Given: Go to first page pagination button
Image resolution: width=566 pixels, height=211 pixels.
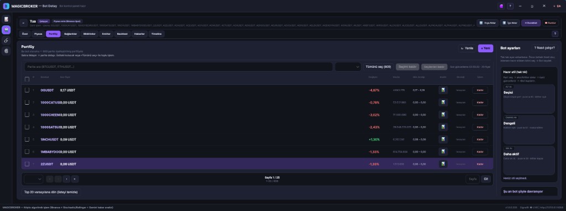Looking at the screenshot, I should tap(50, 179).
